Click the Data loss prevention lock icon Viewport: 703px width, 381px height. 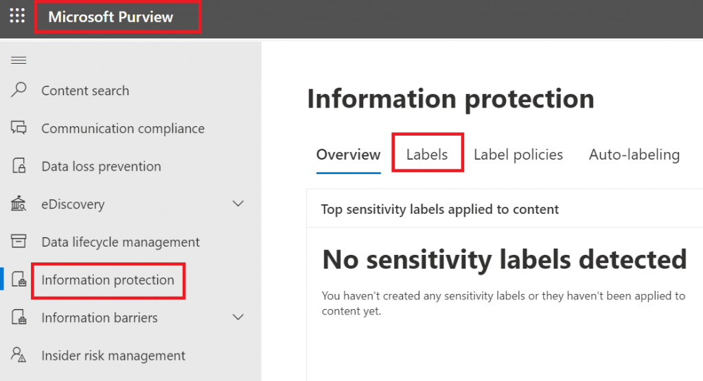(19, 166)
